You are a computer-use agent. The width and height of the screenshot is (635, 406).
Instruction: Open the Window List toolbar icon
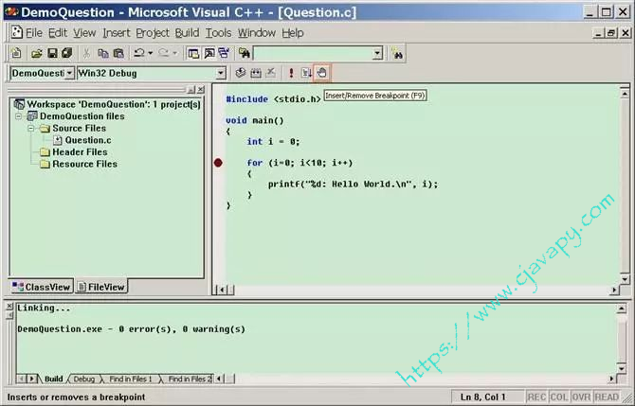click(x=224, y=53)
